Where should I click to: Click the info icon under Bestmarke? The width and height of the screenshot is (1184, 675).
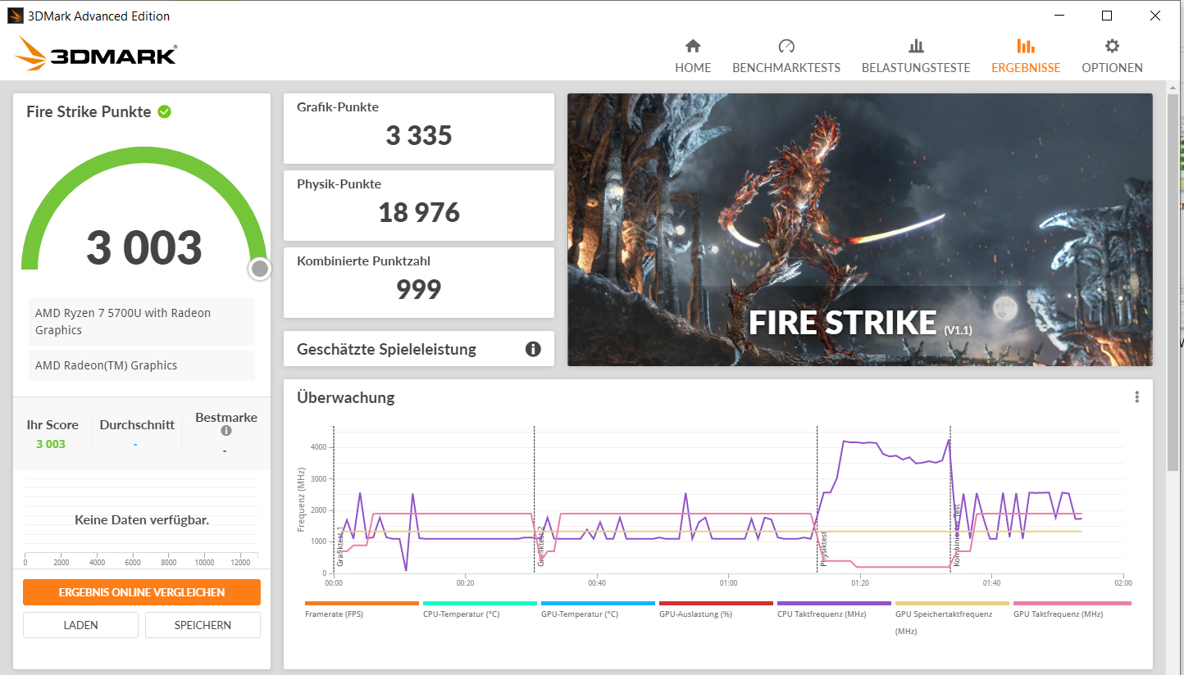[x=226, y=431]
